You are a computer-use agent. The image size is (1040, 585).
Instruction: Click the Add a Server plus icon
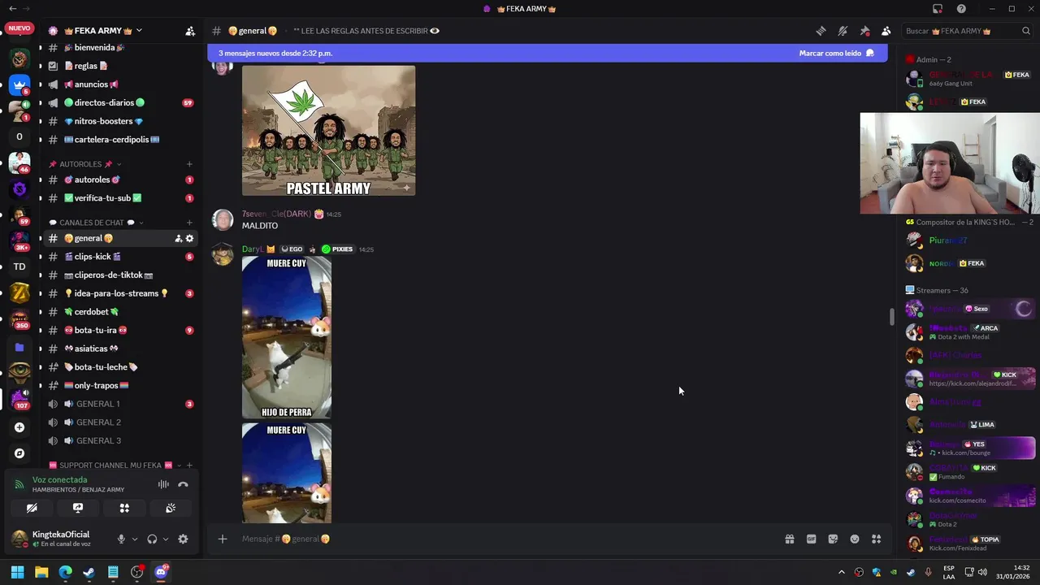19,427
